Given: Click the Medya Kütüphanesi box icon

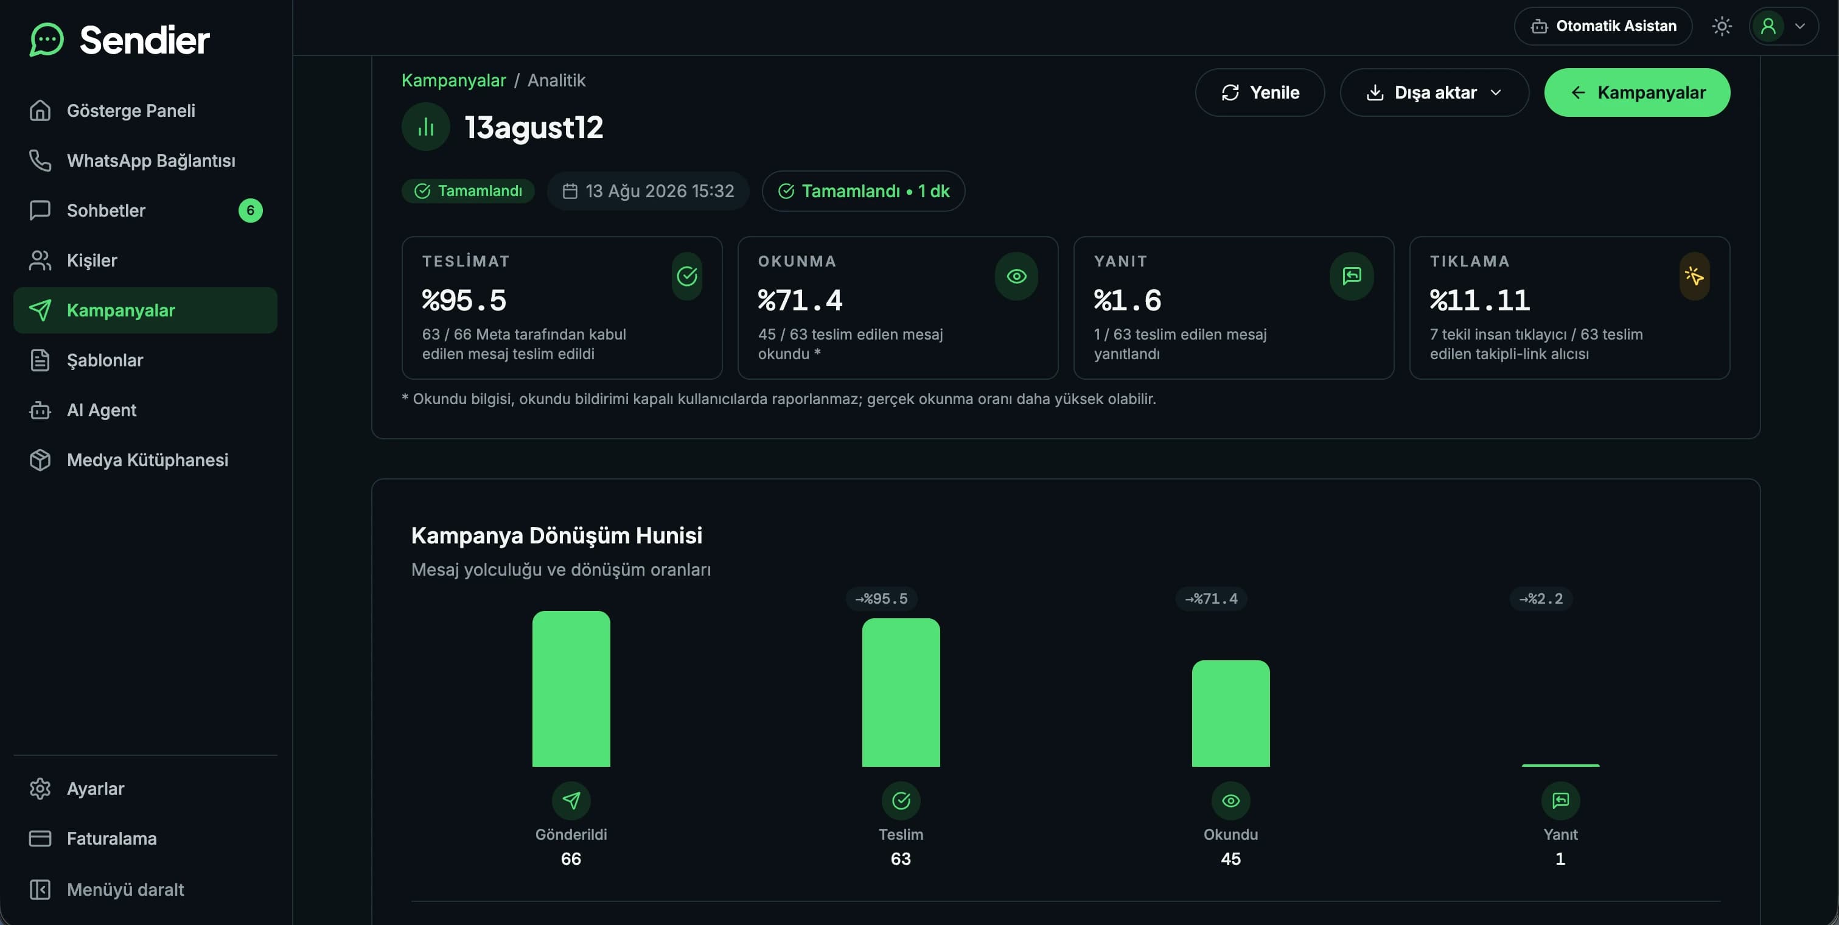Looking at the screenshot, I should pos(40,460).
